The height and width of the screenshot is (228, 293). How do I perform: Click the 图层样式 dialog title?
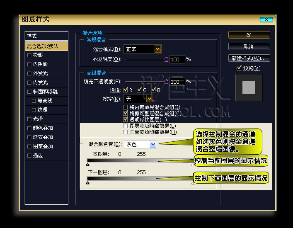tap(36, 19)
